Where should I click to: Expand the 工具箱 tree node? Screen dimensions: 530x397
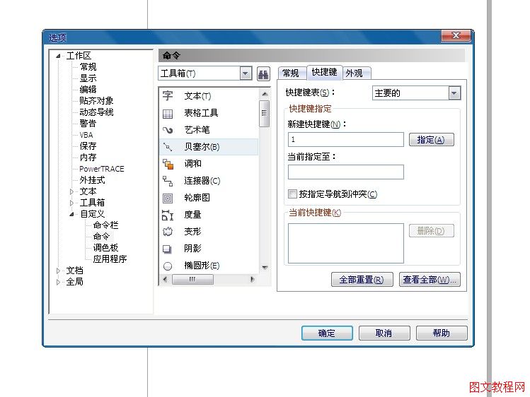click(x=71, y=203)
